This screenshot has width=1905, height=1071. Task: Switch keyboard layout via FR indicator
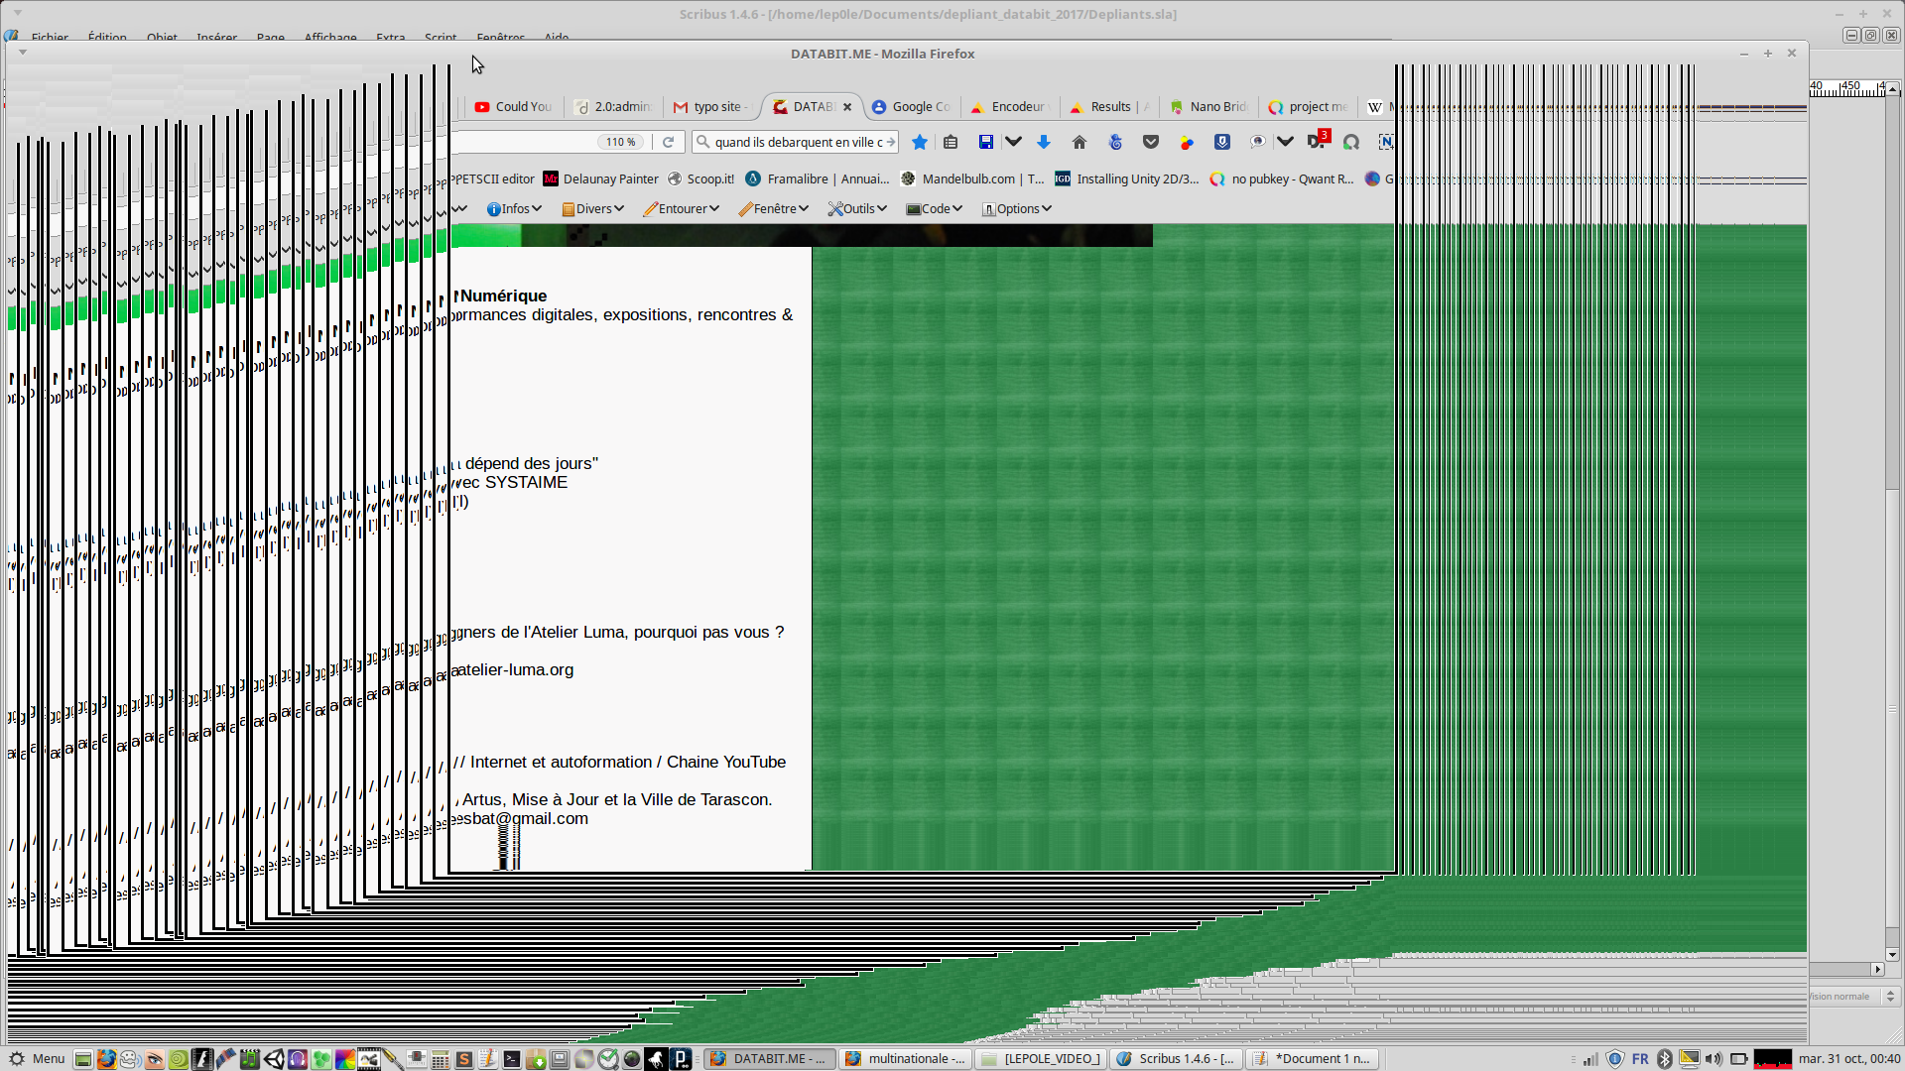point(1640,1059)
